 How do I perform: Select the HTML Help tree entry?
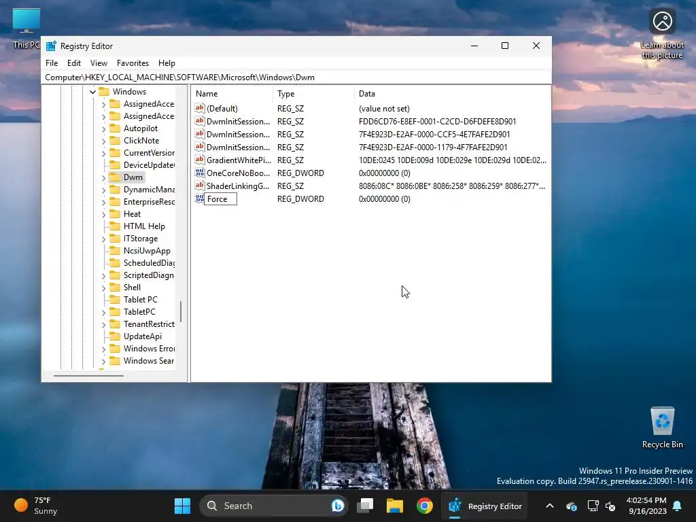click(x=144, y=226)
